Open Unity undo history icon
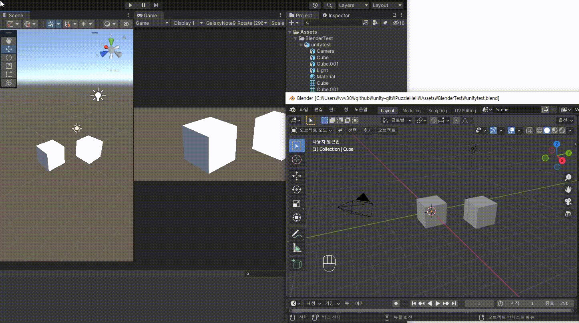Viewport: 579px width, 323px height. click(x=315, y=5)
